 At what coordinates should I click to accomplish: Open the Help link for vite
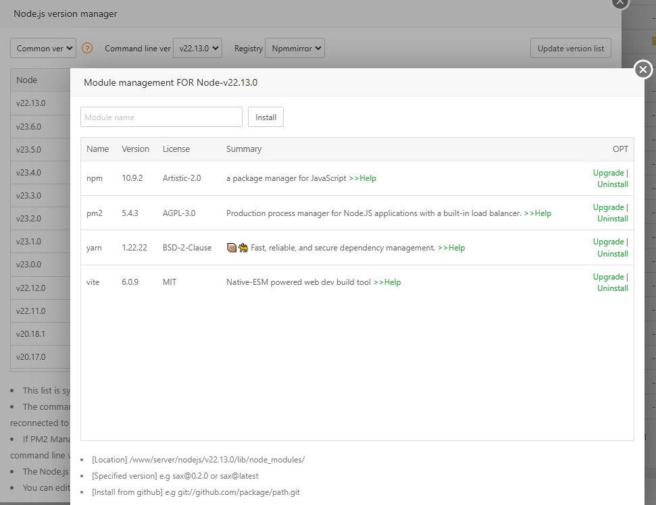pyautogui.click(x=387, y=282)
